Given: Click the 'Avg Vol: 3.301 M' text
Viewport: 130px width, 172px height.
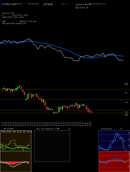Looking at the screenshot, I should click(x=83, y=5).
